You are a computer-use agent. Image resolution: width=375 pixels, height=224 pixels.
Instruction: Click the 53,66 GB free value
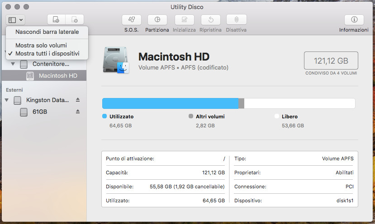(x=293, y=126)
